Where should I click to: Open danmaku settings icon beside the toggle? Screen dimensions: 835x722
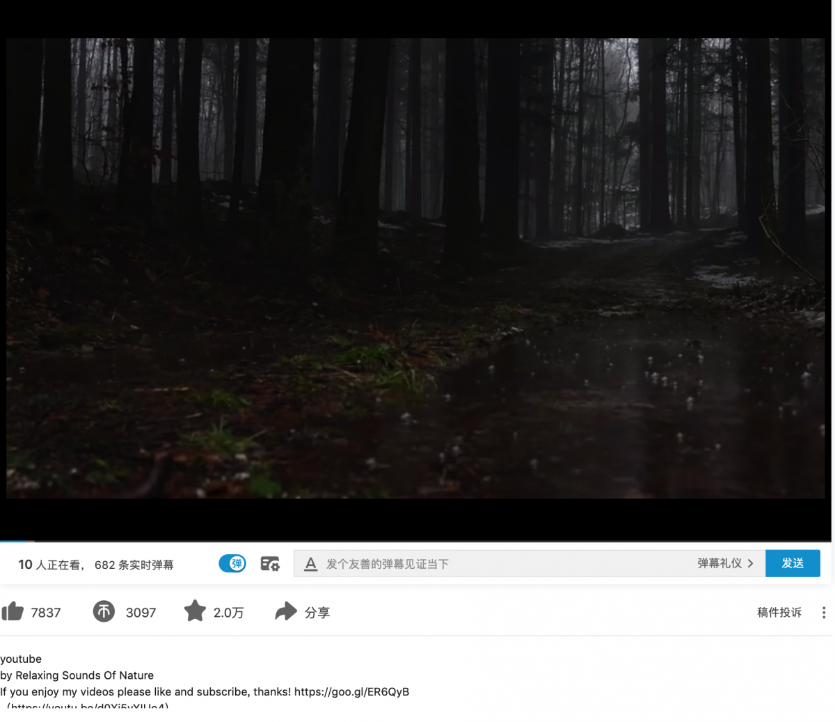(x=270, y=563)
